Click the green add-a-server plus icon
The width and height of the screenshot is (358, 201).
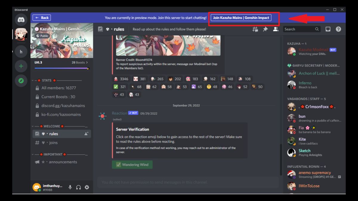[x=20, y=66]
